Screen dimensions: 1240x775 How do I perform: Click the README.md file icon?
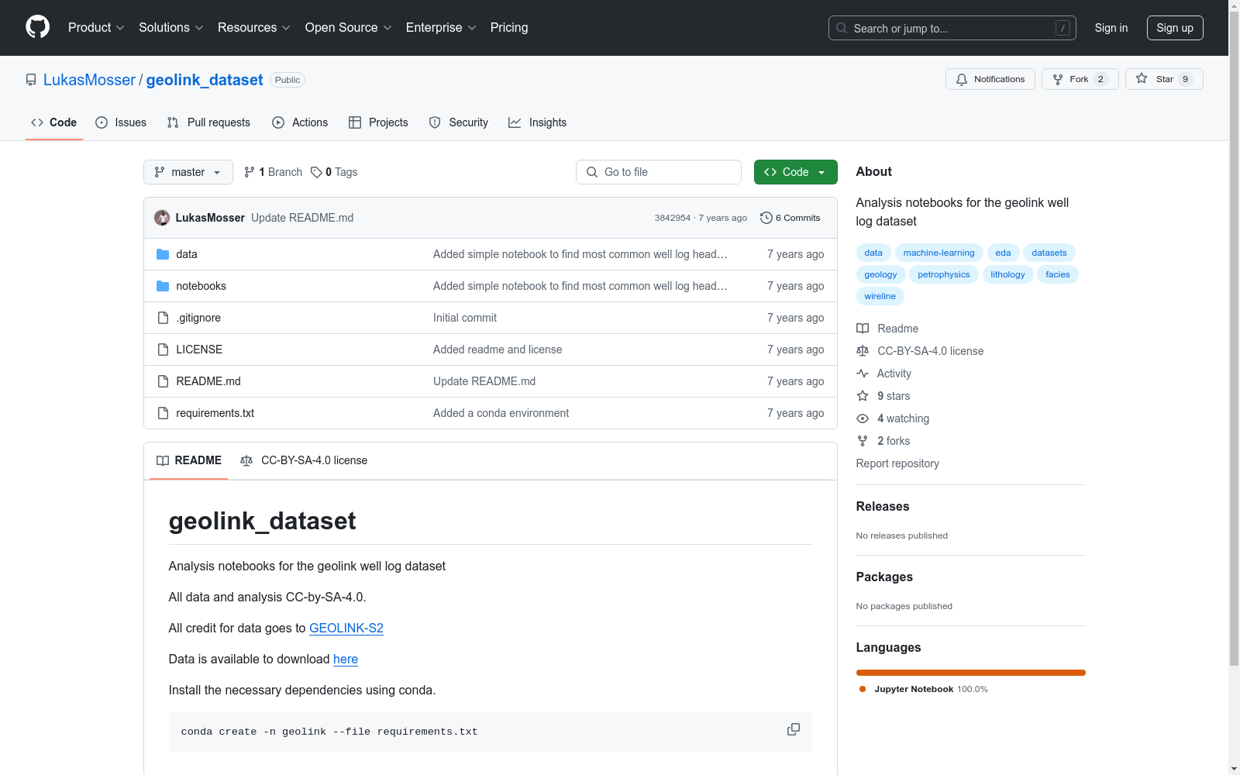(163, 381)
